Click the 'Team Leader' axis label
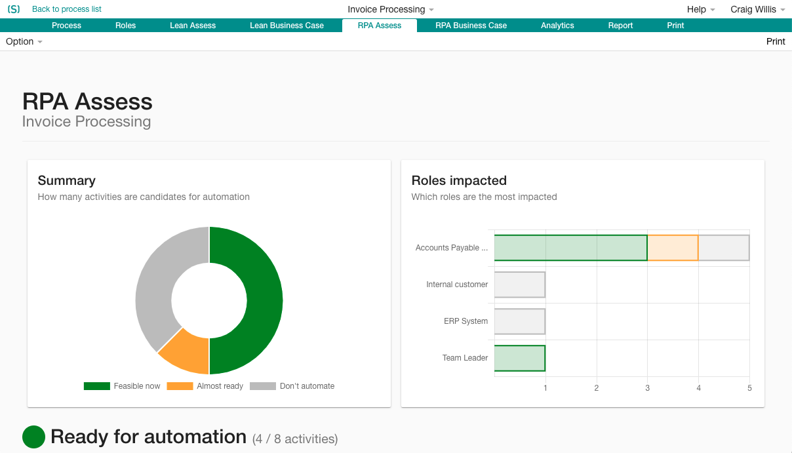The height and width of the screenshot is (453, 792). 465,358
